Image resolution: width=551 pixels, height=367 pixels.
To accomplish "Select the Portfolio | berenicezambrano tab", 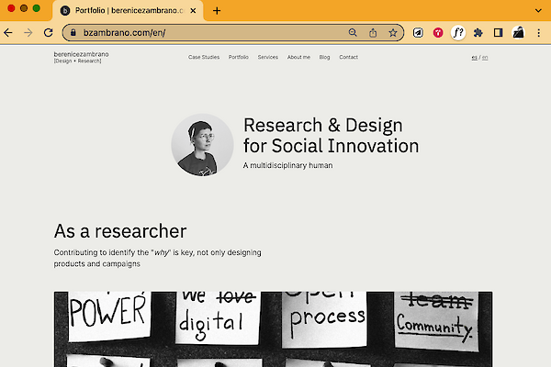I will [x=128, y=11].
